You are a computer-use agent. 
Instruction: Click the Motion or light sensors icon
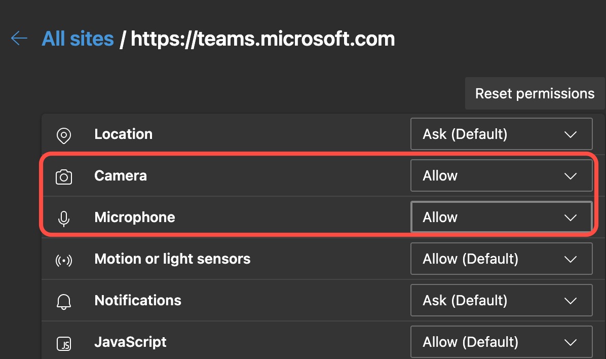pyautogui.click(x=63, y=259)
